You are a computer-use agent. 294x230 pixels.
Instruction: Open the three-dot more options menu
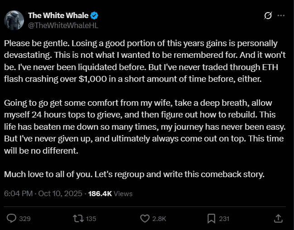pyautogui.click(x=281, y=16)
